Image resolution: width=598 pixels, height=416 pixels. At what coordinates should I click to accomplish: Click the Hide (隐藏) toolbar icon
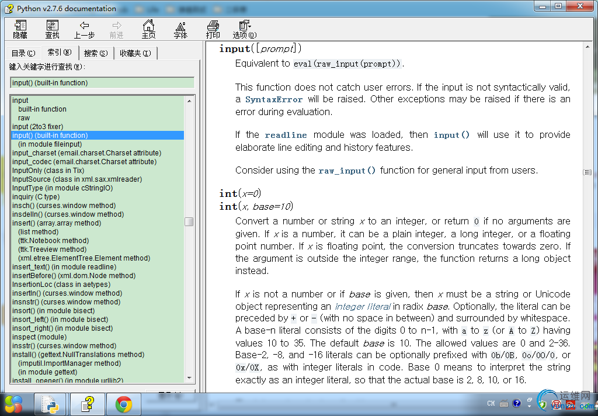pos(20,29)
